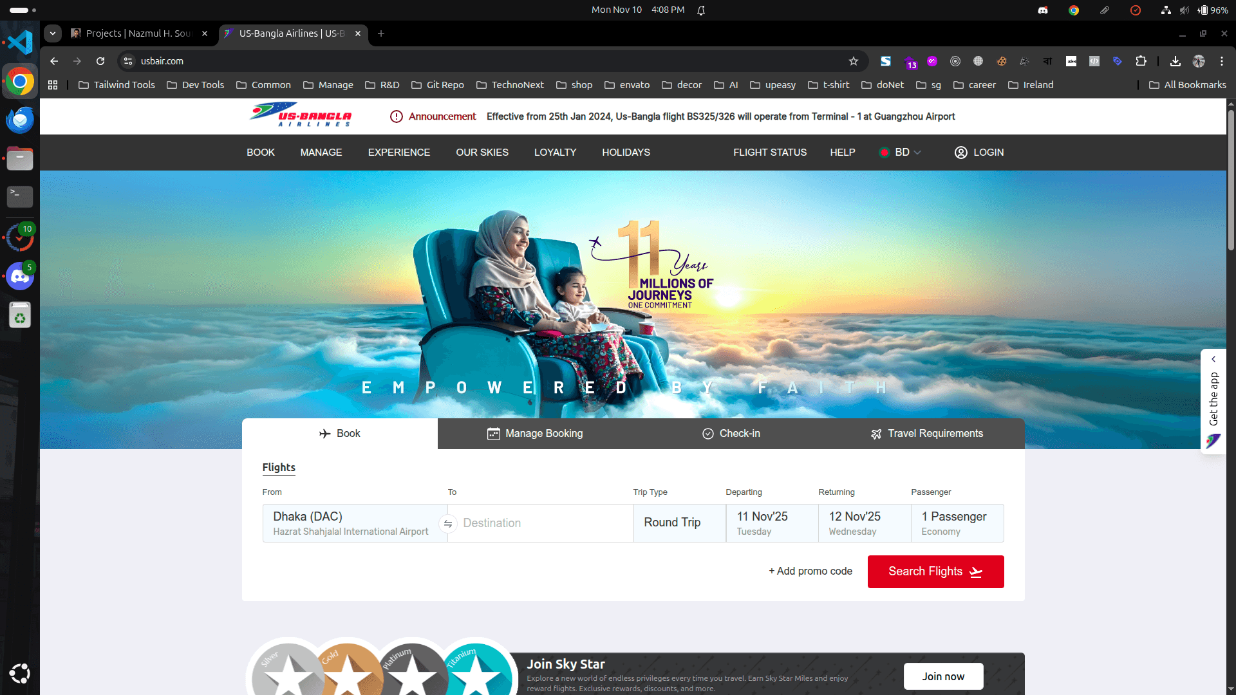
Task: Expand the BD country selector dropdown
Action: coord(900,153)
